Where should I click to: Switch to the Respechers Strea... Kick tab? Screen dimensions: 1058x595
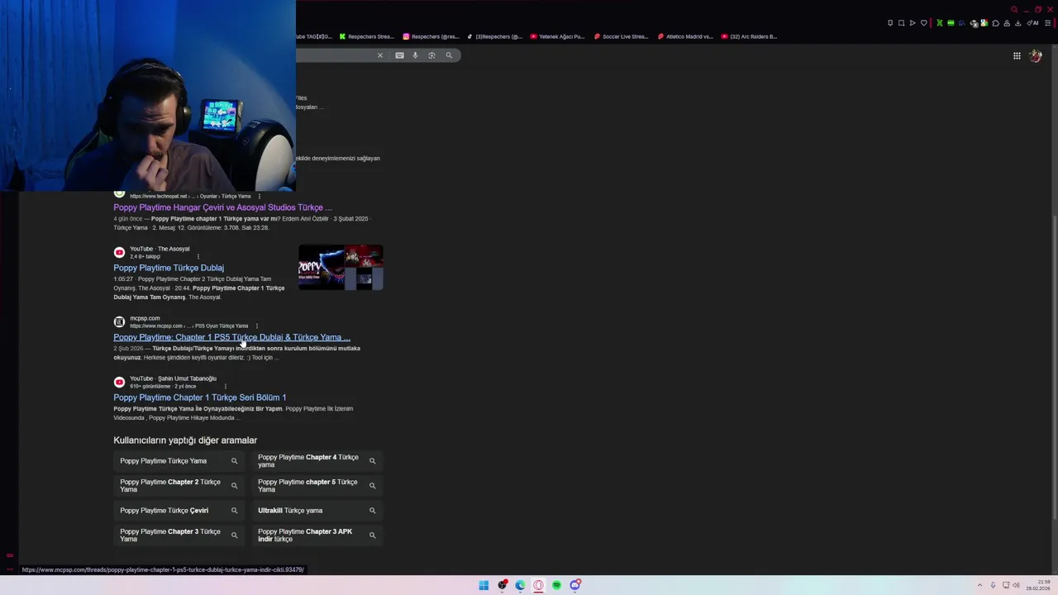tap(366, 36)
